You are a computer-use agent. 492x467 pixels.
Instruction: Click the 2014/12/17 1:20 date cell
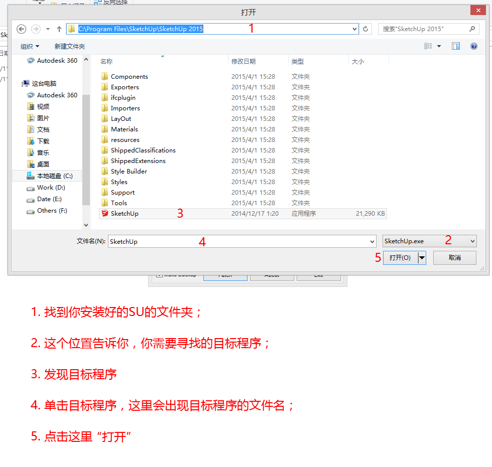pyautogui.click(x=255, y=214)
